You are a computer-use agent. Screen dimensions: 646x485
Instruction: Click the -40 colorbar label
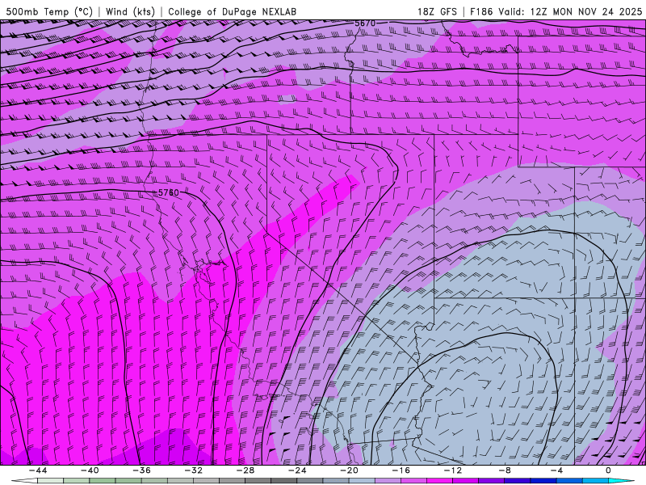[x=90, y=470]
